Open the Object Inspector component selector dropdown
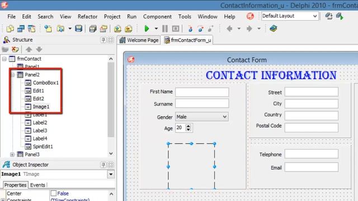Image resolution: width=358 pixels, height=201 pixels. pos(111,174)
